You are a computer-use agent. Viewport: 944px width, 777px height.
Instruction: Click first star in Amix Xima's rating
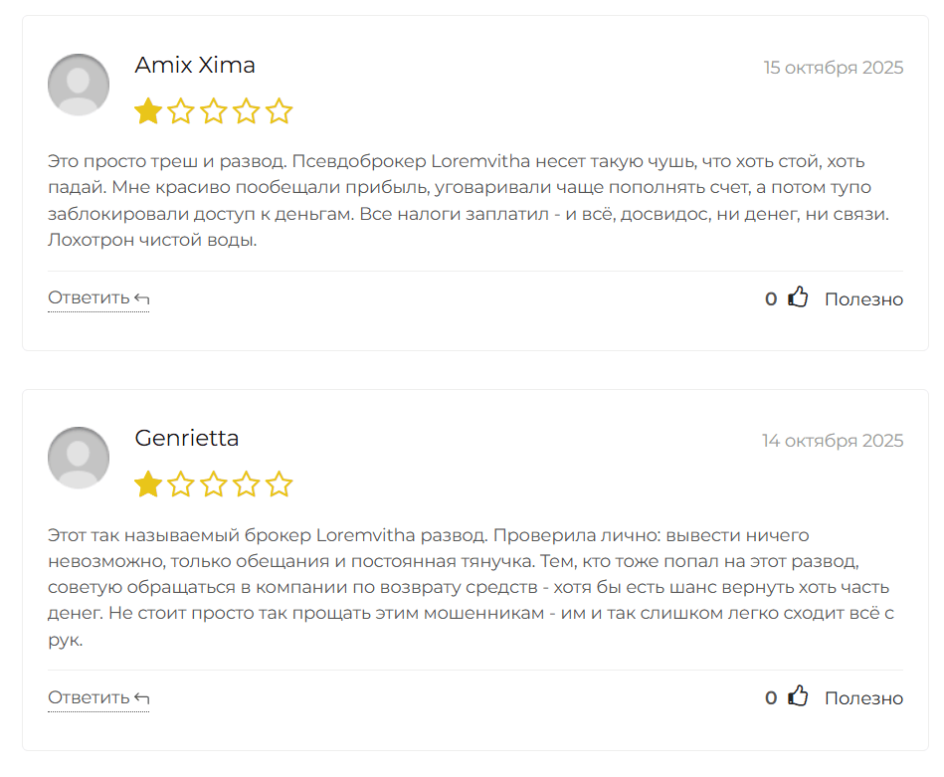[x=148, y=111]
